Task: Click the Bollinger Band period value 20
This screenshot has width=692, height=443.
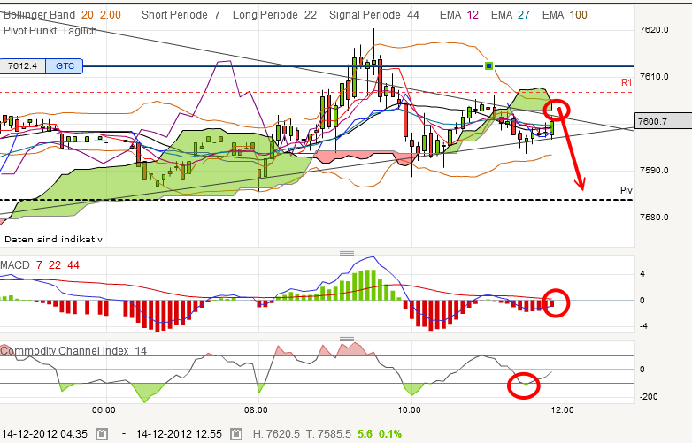Action: coord(88,15)
